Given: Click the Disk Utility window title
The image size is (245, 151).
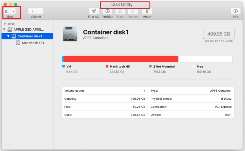Looking at the screenshot, I should point(122,5).
